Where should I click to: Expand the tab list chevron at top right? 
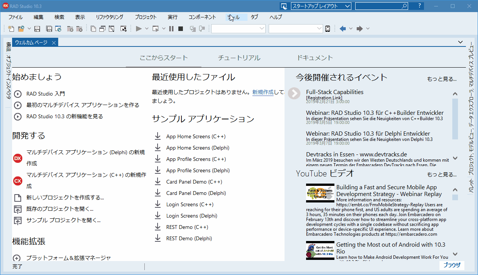(460, 42)
